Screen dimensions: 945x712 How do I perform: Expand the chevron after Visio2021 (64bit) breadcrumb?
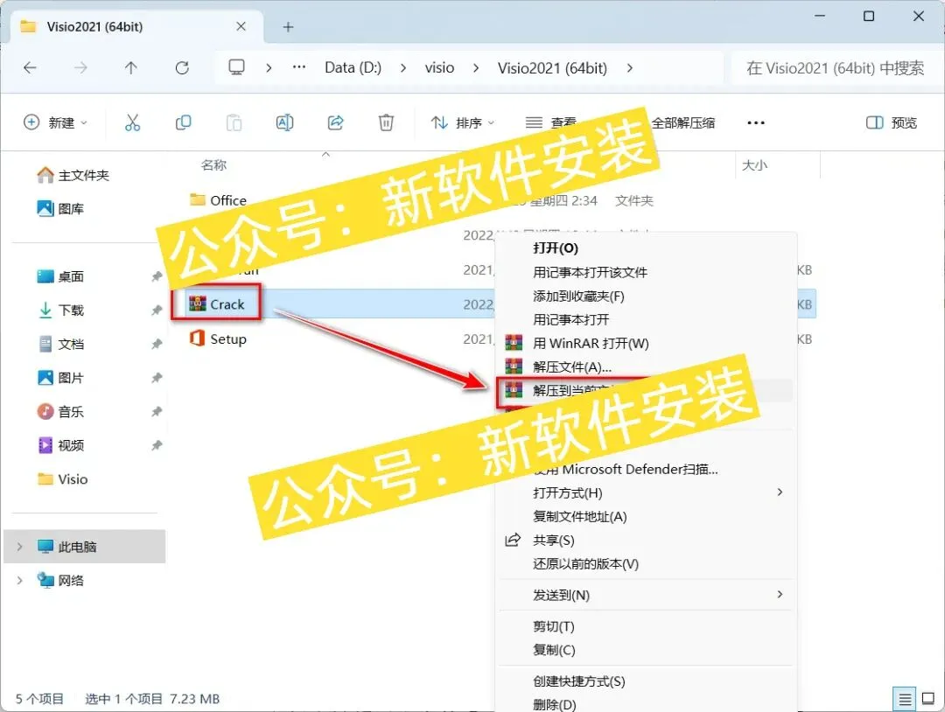click(x=630, y=68)
